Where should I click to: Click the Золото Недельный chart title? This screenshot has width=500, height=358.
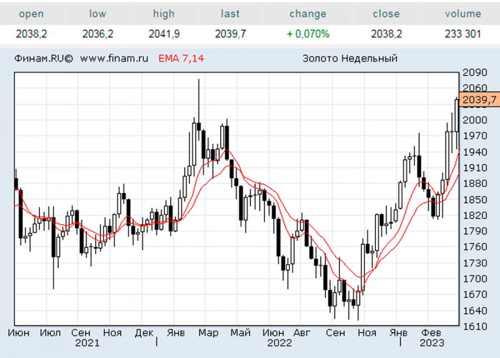point(350,58)
